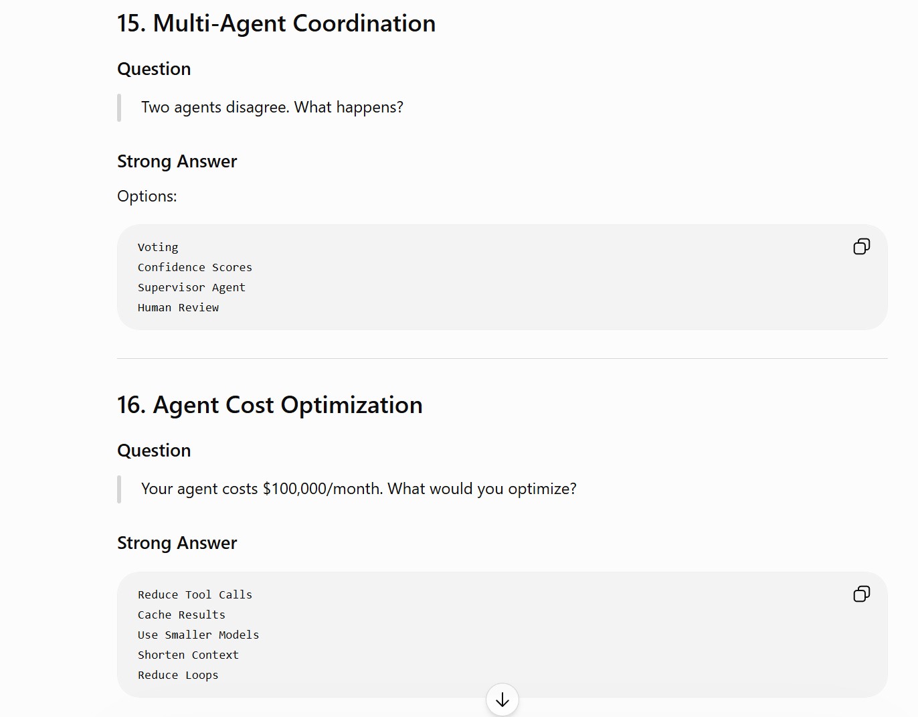The image size is (918, 717).
Task: Click the Strong Answer heading under question 15
Action: [x=177, y=161]
